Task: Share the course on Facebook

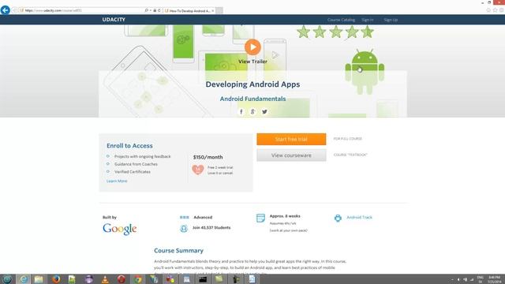Action: point(241,112)
